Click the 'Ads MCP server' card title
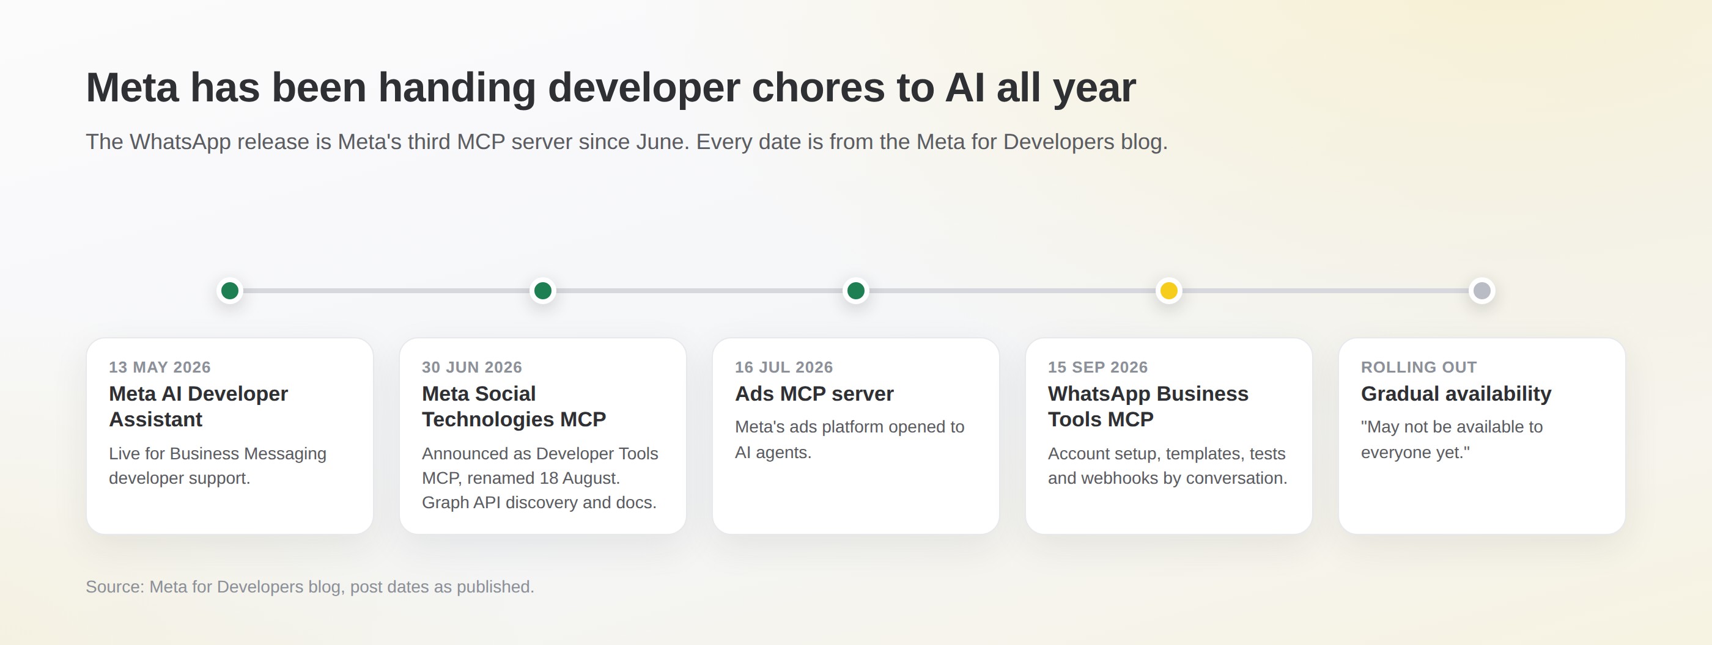The height and width of the screenshot is (645, 1712). [814, 393]
